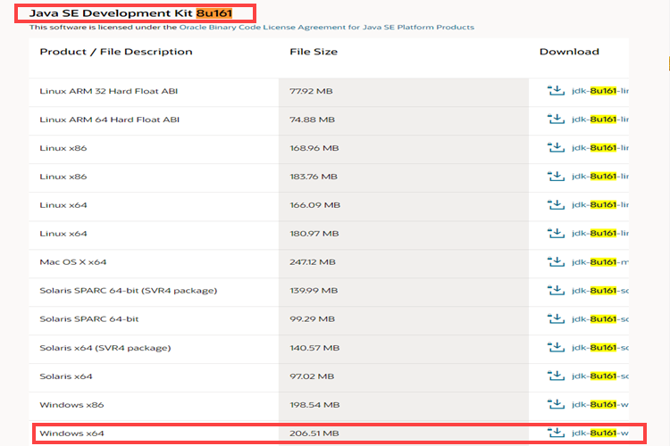Open jdk-8u161 link in the 180.97 MB row
Screen dimensions: 670x446
click(600, 234)
